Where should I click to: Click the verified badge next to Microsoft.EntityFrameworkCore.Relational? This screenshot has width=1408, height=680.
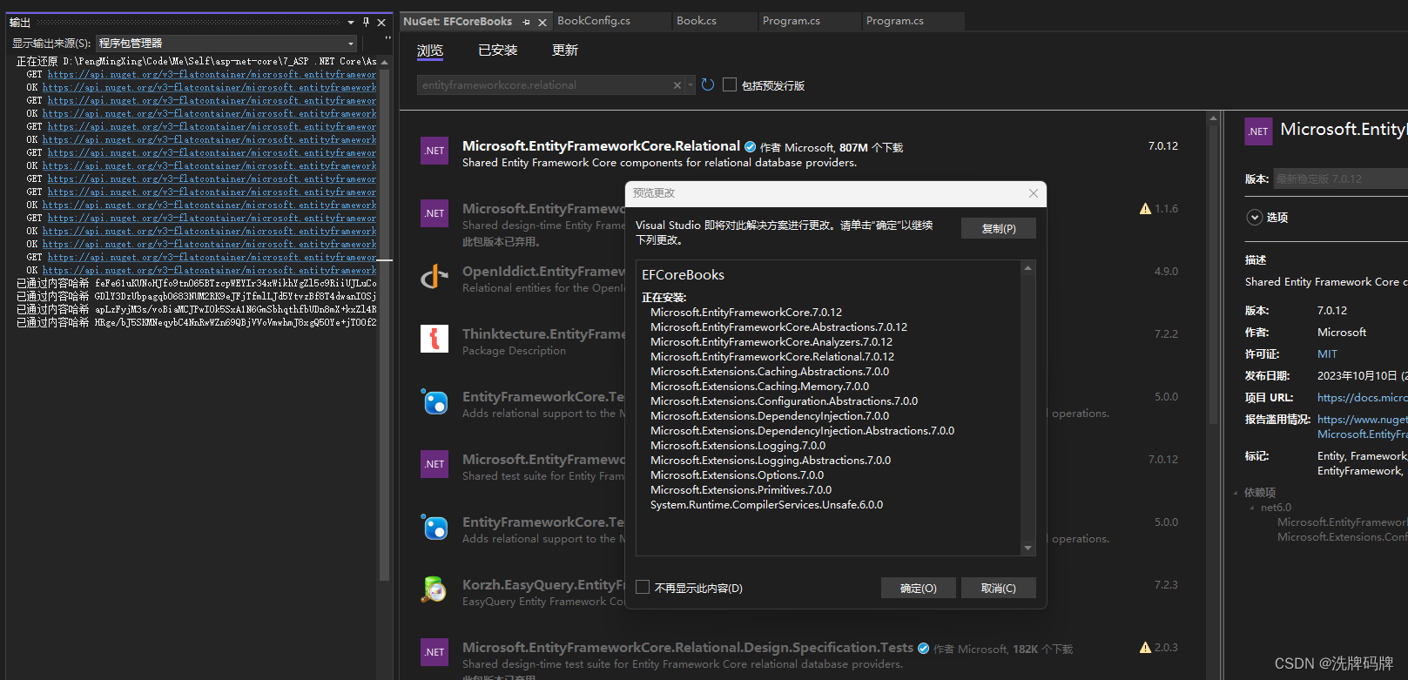point(750,147)
